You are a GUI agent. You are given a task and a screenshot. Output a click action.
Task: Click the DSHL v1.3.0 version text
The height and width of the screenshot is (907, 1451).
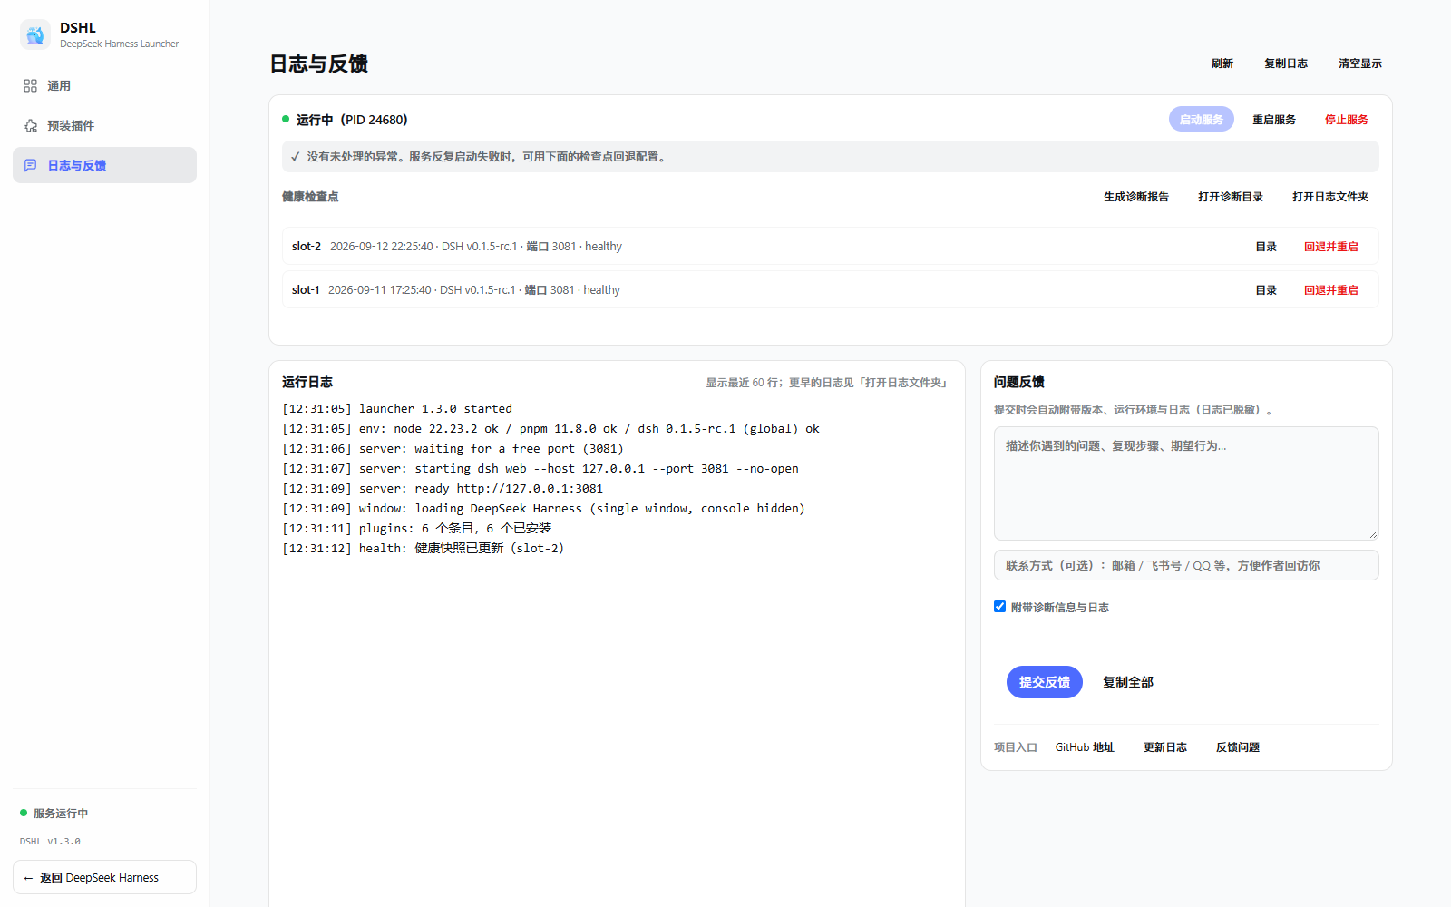[x=50, y=842]
